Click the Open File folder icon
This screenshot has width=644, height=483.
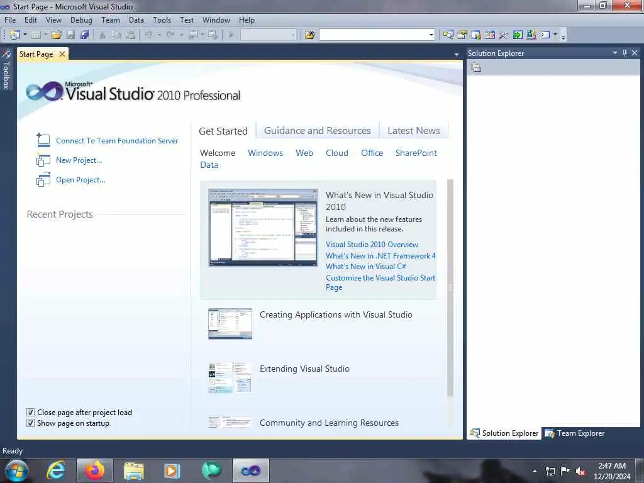coord(57,35)
